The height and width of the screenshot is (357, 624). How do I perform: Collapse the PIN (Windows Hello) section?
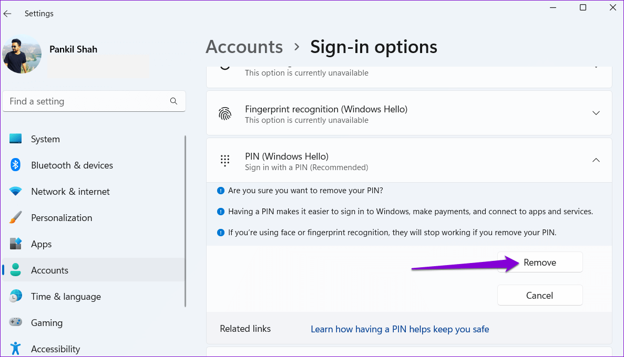click(x=596, y=160)
